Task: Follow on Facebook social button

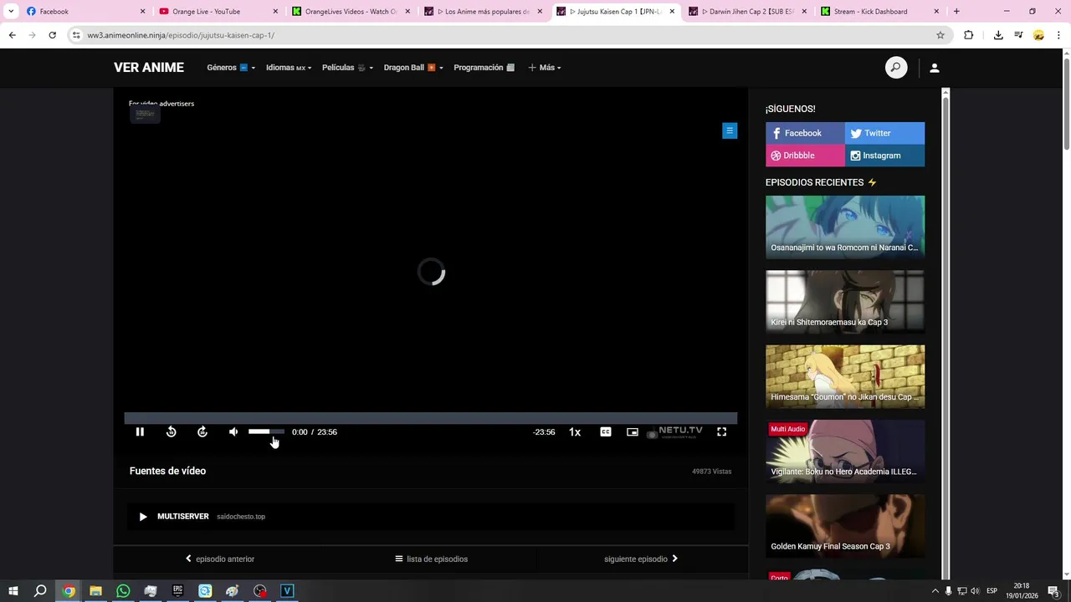Action: click(x=805, y=133)
